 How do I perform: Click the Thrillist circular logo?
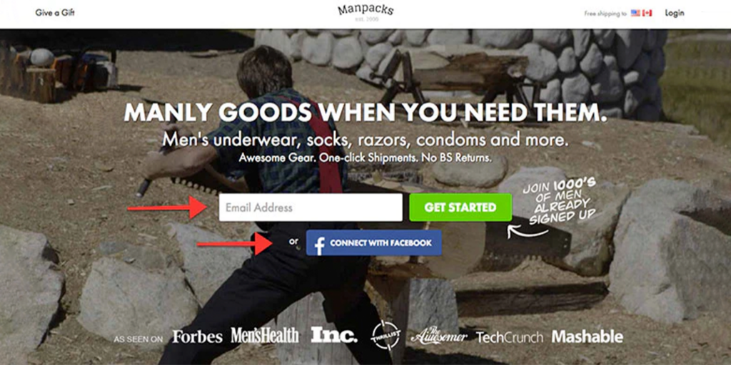[385, 335]
